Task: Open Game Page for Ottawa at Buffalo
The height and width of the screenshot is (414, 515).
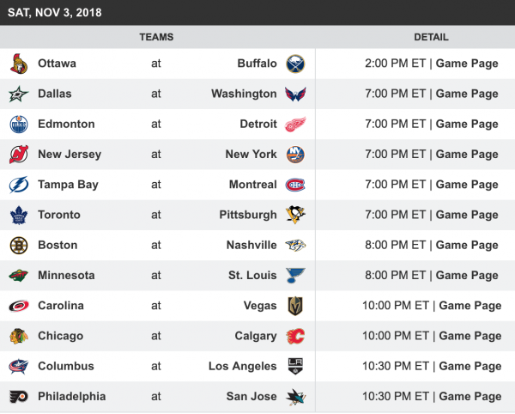Action: pyautogui.click(x=467, y=64)
